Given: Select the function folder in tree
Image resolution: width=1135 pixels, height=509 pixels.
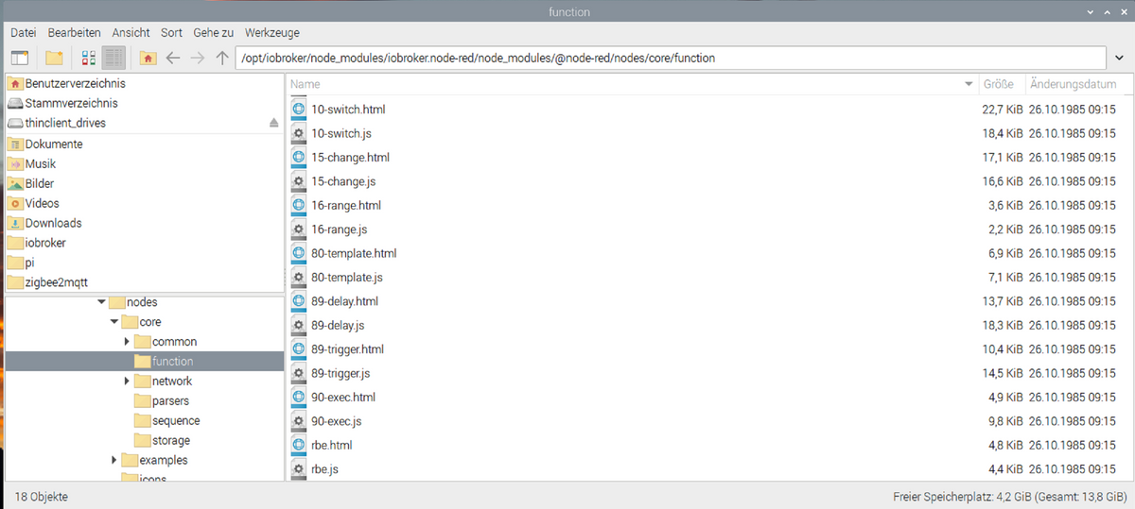Looking at the screenshot, I should (144, 362).
